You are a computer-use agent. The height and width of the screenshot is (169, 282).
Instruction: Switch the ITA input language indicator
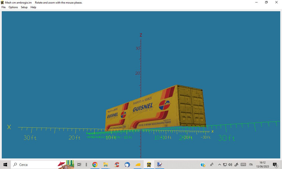coord(251,164)
